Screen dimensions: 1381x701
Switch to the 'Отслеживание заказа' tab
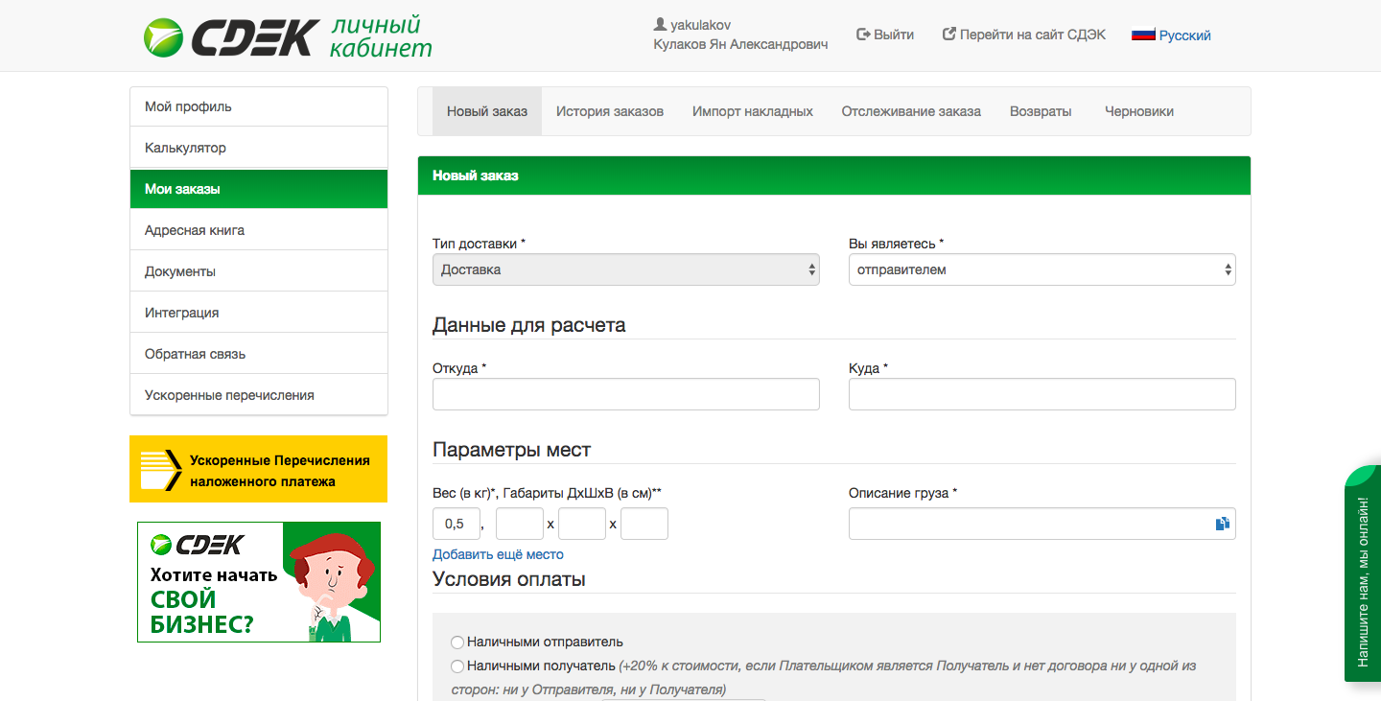tap(911, 111)
